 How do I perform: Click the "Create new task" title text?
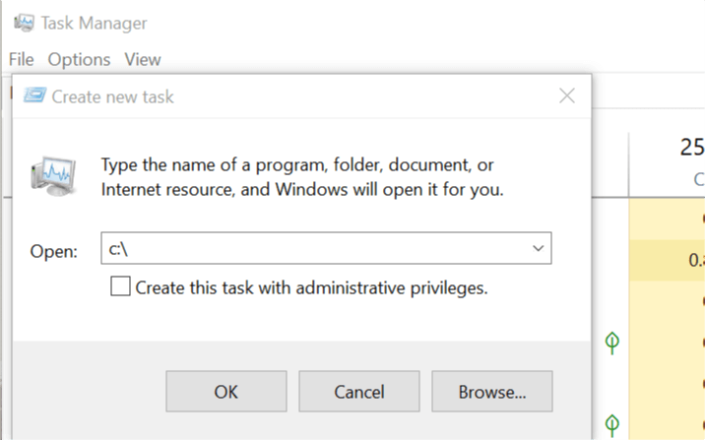pyautogui.click(x=112, y=96)
